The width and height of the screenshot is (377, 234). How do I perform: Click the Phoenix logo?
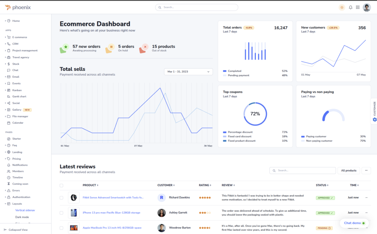(x=18, y=7)
